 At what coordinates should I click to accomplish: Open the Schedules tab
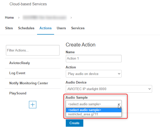pos(26,28)
